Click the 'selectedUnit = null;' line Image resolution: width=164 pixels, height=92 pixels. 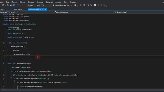(22, 54)
